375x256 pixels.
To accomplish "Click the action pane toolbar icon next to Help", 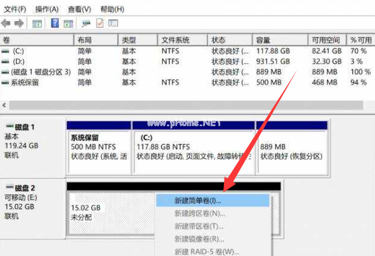I will pyautogui.click(x=67, y=23).
